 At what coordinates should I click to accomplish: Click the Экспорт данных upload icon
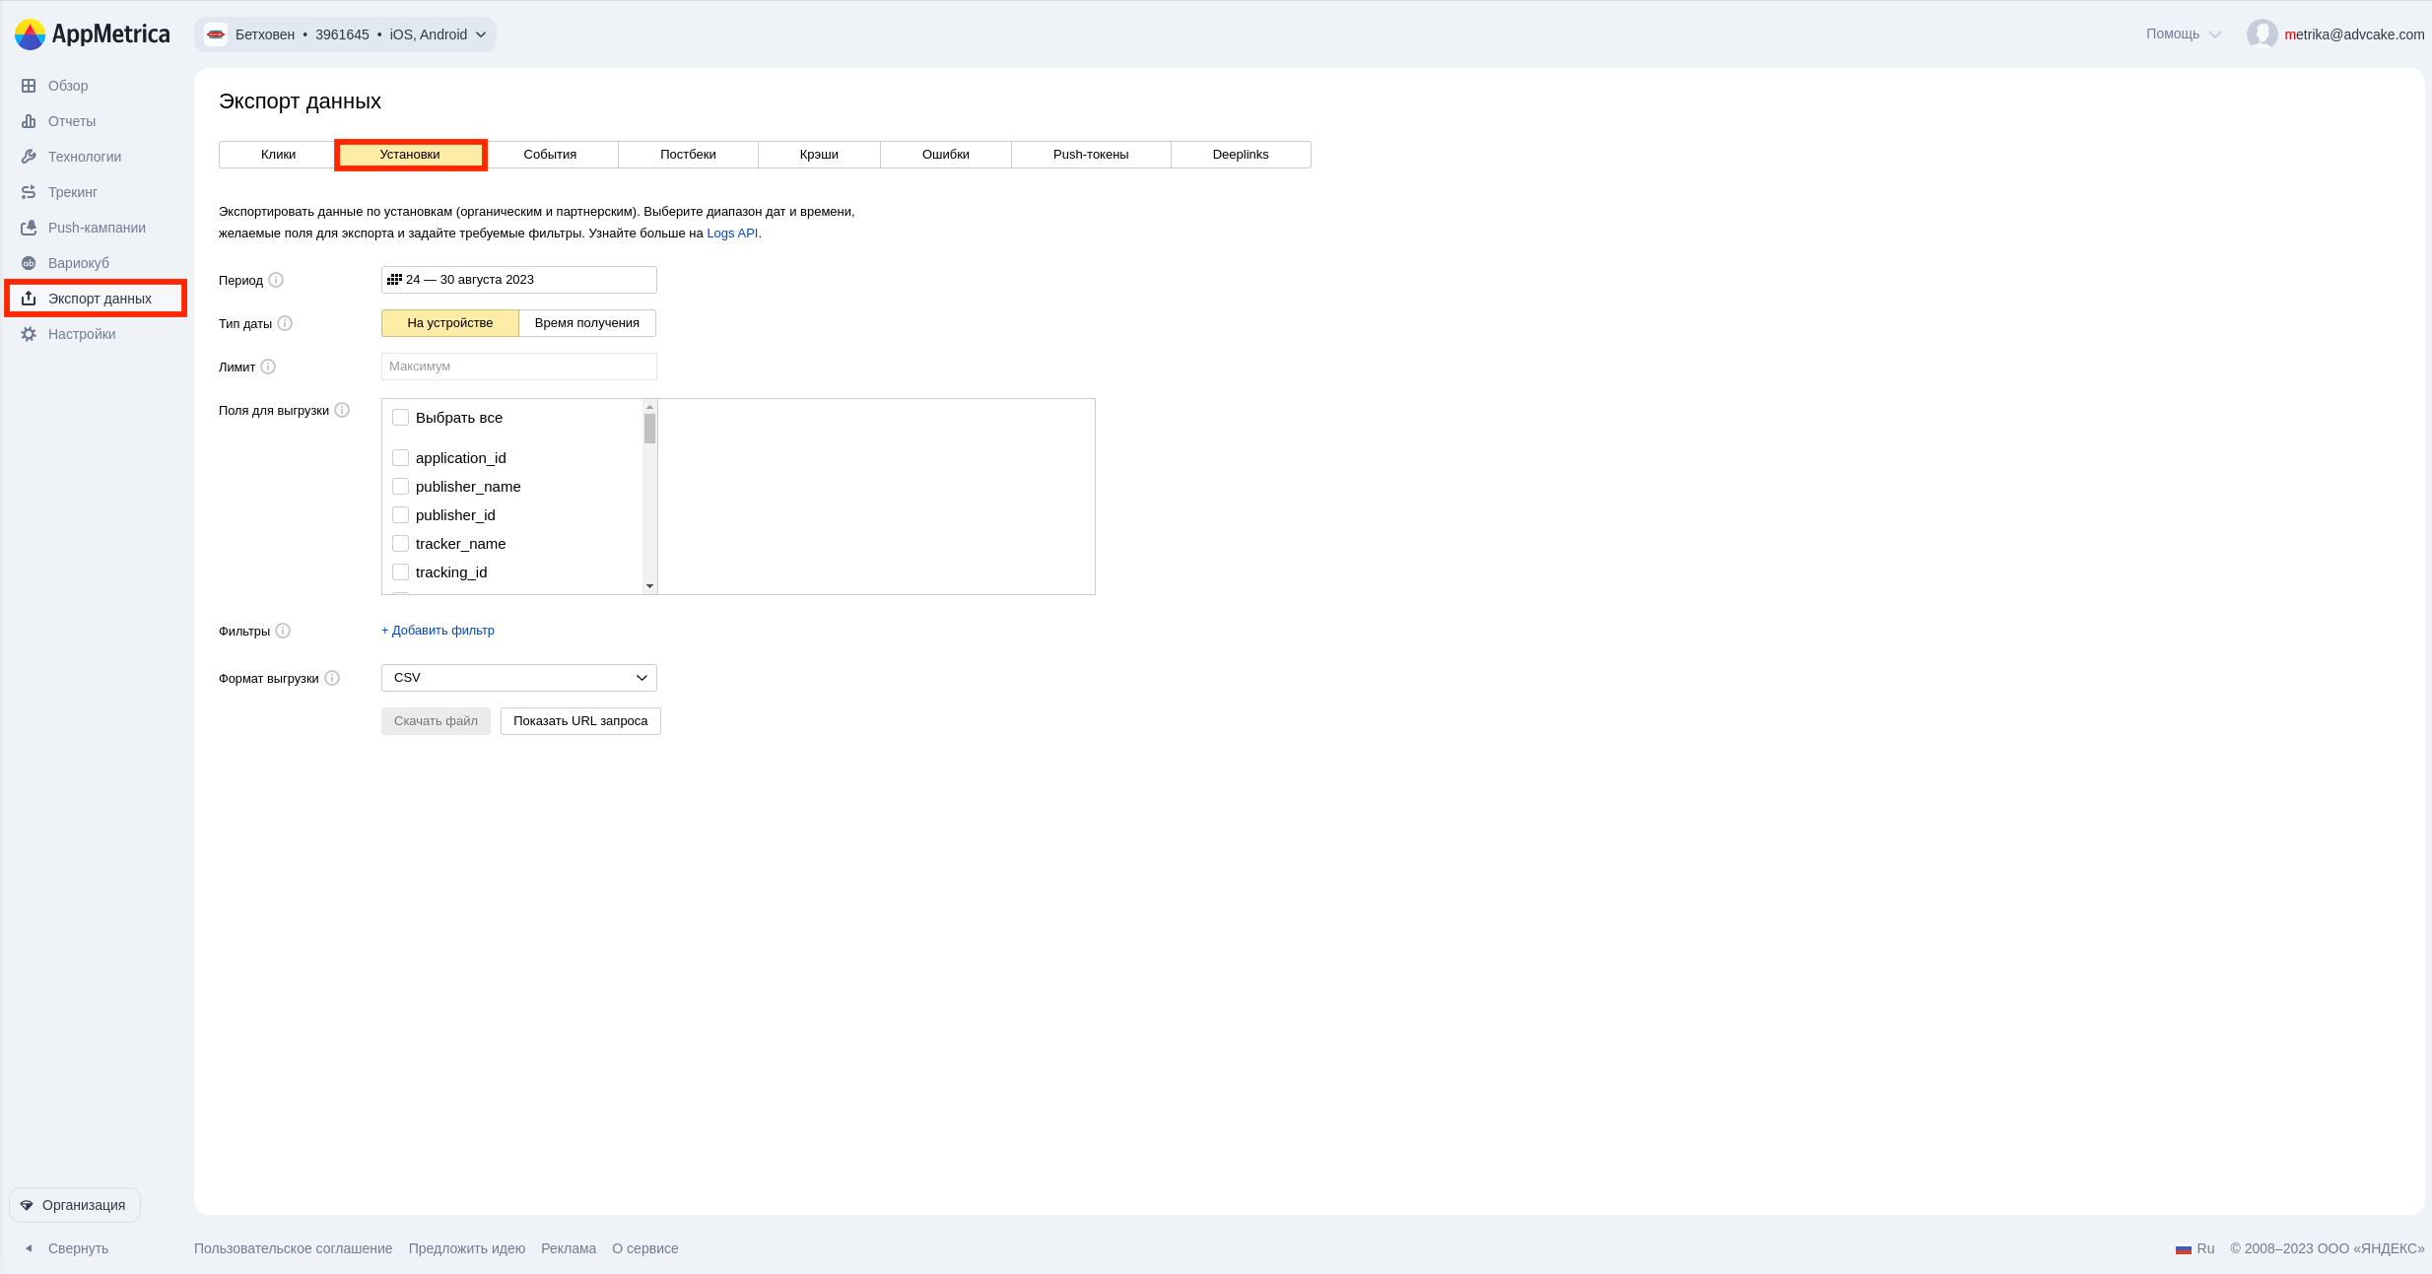29,299
